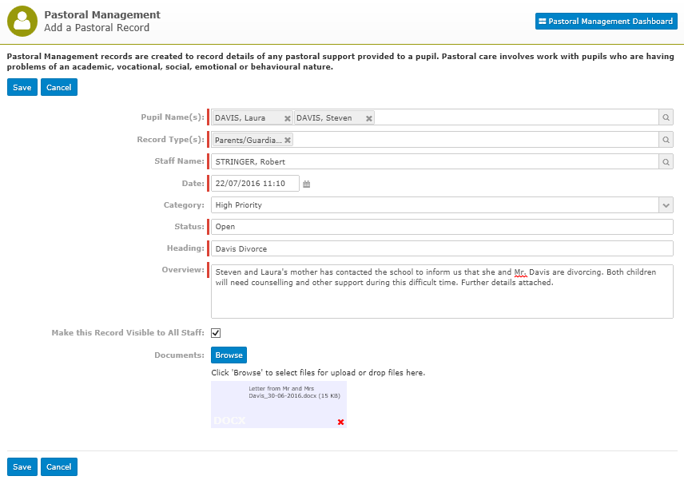Image resolution: width=684 pixels, height=488 pixels.
Task: Delete the attached Letter docx file
Action: point(340,422)
